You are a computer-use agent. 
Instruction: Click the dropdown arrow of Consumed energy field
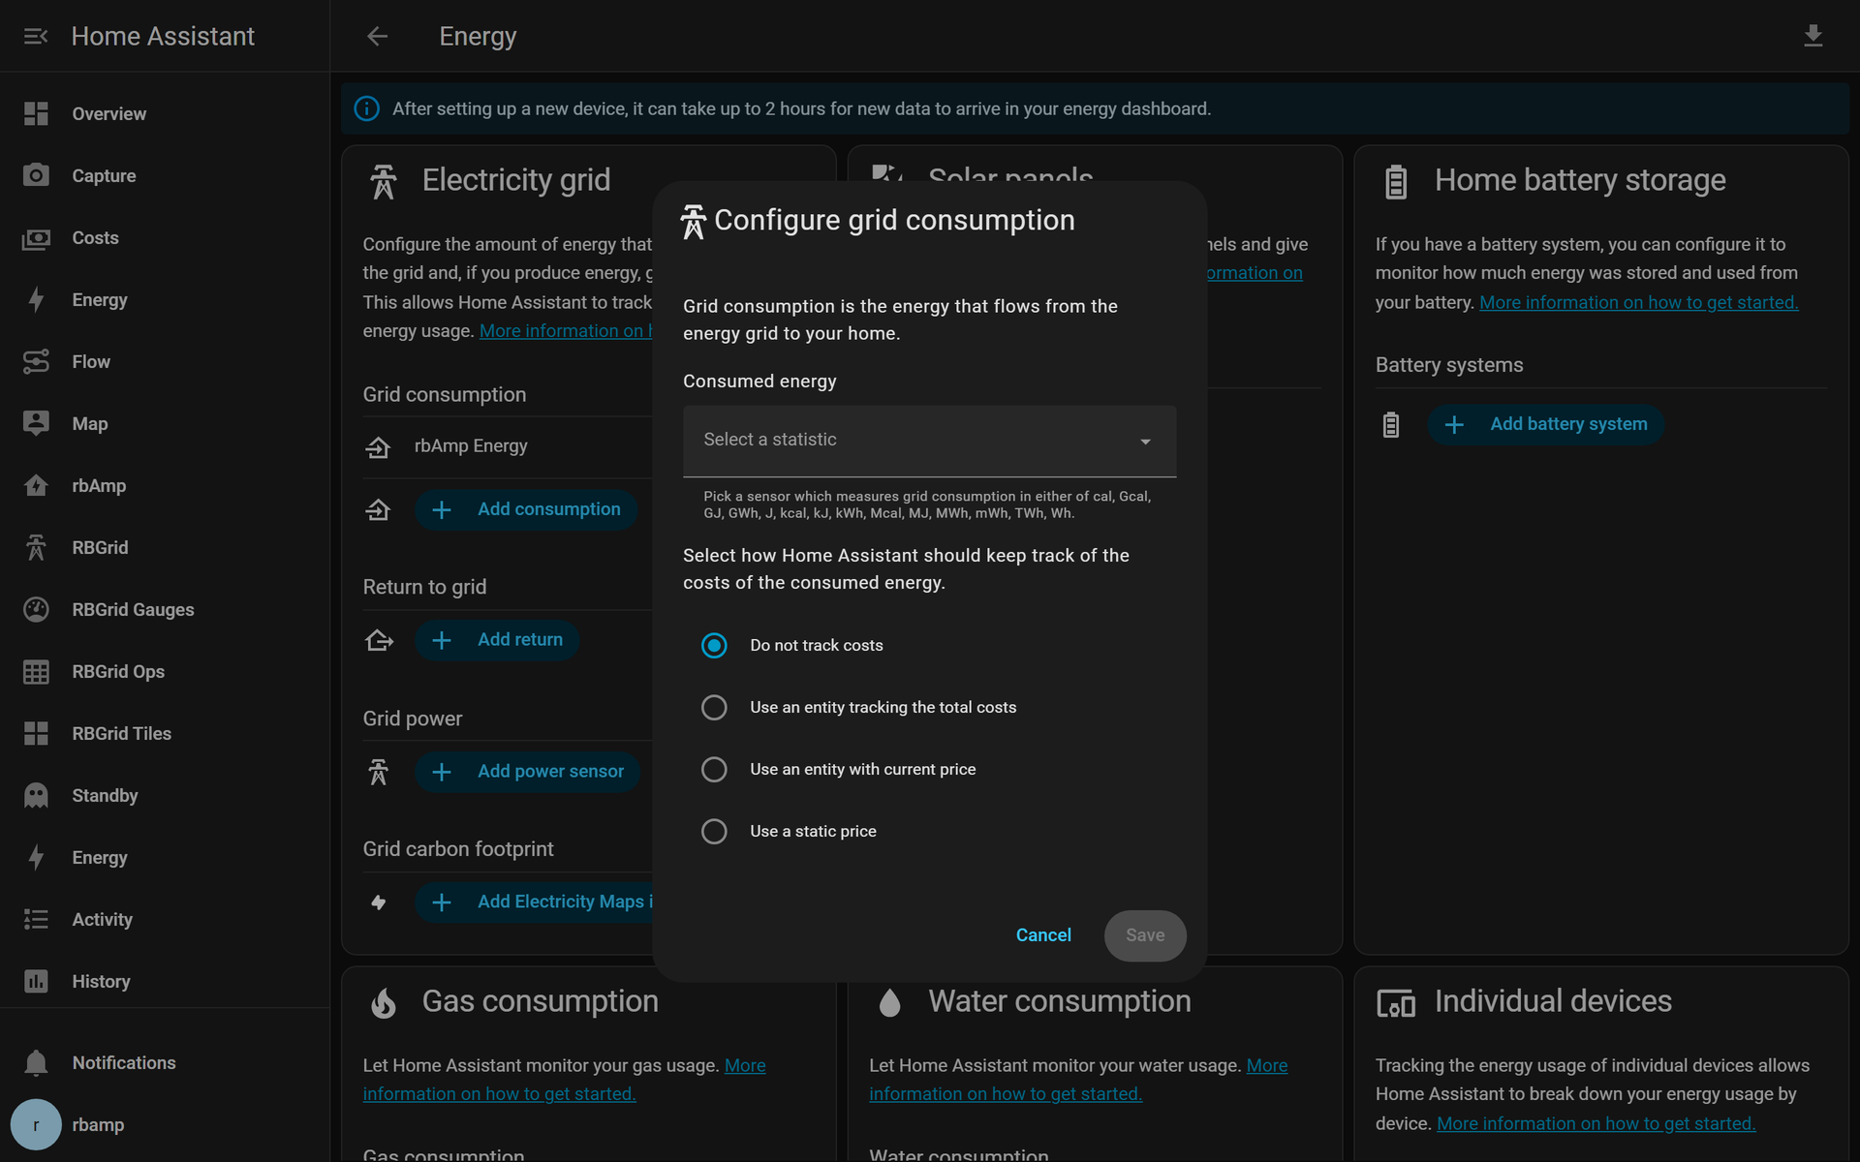tap(1145, 442)
